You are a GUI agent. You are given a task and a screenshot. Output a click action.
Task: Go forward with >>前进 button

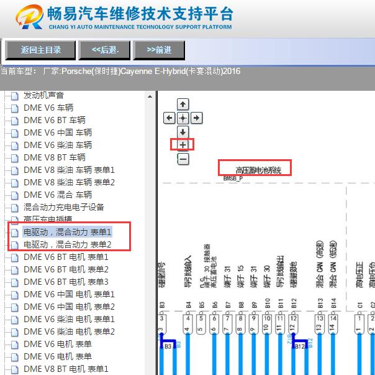(x=159, y=50)
